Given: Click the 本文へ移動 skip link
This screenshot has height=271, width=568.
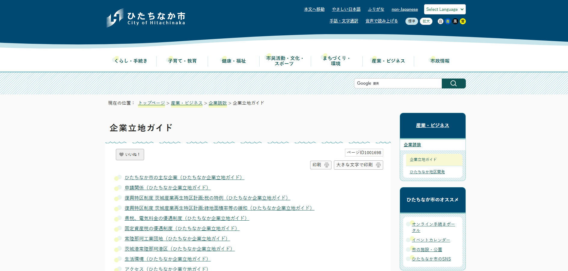Looking at the screenshot, I should coord(314,9).
